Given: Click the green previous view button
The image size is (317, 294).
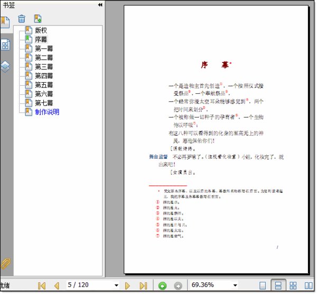Looking at the screenshot, I should click(x=162, y=286).
